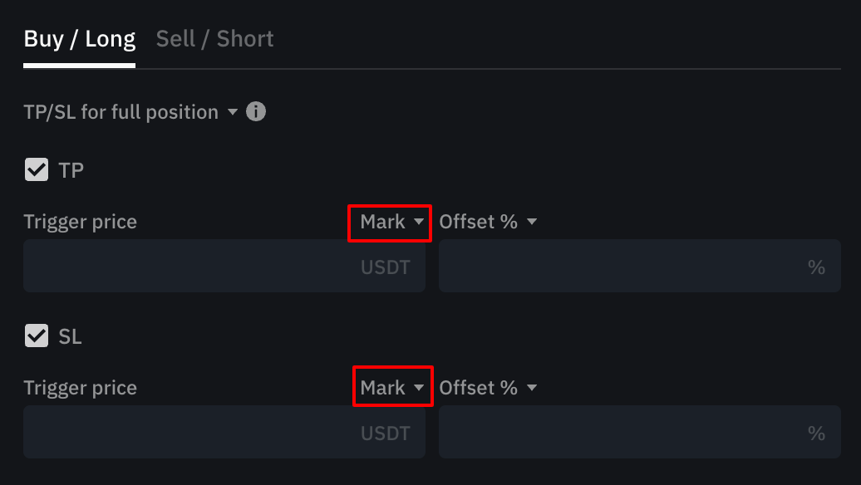Focus the SL trigger price USDT field
The width and height of the screenshot is (861, 485).
tap(224, 432)
